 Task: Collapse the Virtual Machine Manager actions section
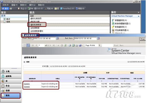[139, 16]
